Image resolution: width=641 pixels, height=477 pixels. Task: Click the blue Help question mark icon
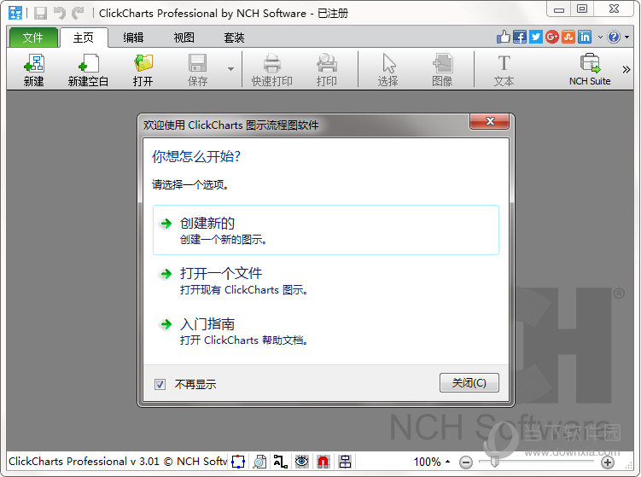point(614,37)
